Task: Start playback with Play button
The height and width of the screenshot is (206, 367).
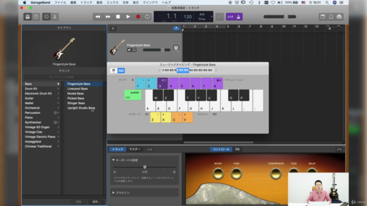Action: click(x=128, y=17)
